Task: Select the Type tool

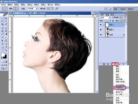Action: (x=6, y=40)
